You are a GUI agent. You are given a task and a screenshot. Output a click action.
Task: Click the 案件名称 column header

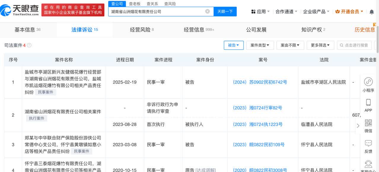click(64, 60)
